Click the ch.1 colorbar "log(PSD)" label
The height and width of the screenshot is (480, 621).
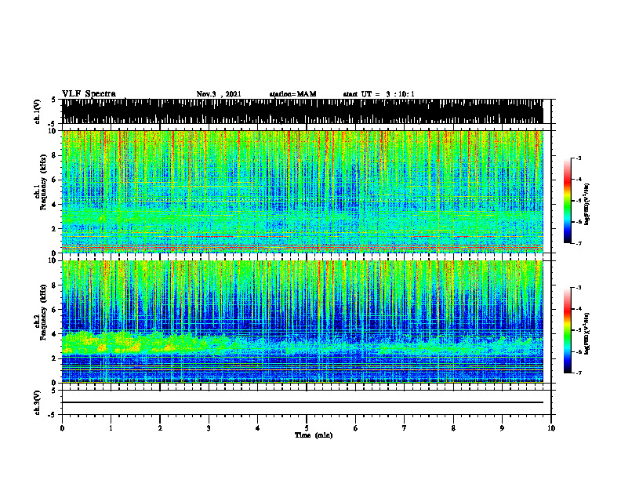587,205
